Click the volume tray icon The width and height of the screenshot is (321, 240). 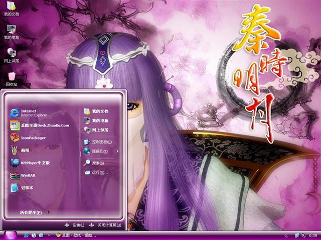pyautogui.click(x=303, y=235)
